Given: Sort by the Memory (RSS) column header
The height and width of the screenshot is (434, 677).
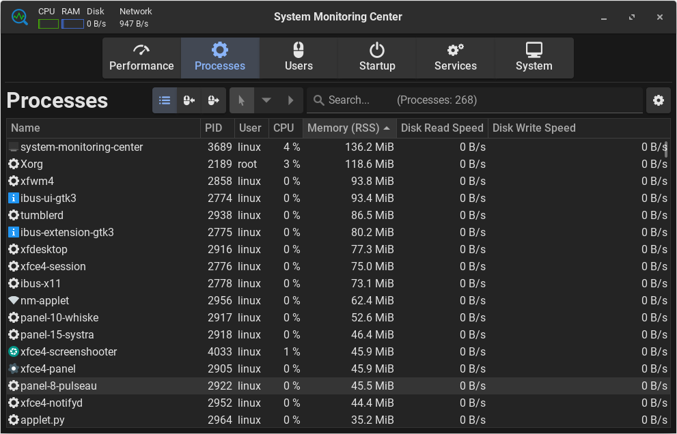Looking at the screenshot, I should (348, 128).
